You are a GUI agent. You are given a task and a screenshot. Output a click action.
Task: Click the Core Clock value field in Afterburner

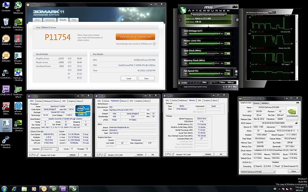tap(228, 53)
